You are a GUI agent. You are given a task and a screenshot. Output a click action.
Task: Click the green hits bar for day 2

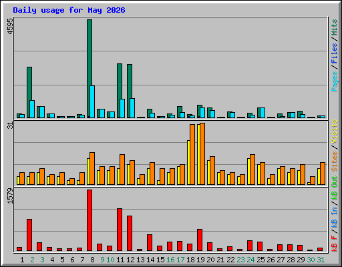pyautogui.click(x=29, y=92)
